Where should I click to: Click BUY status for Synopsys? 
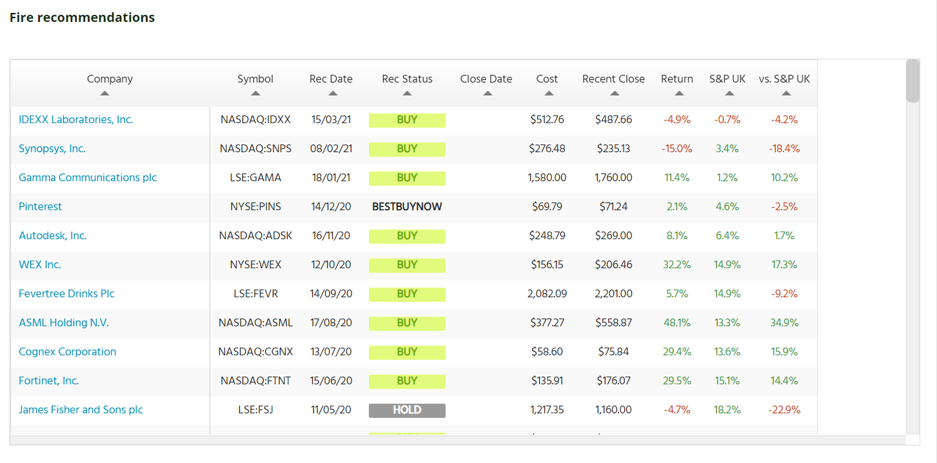click(x=407, y=149)
